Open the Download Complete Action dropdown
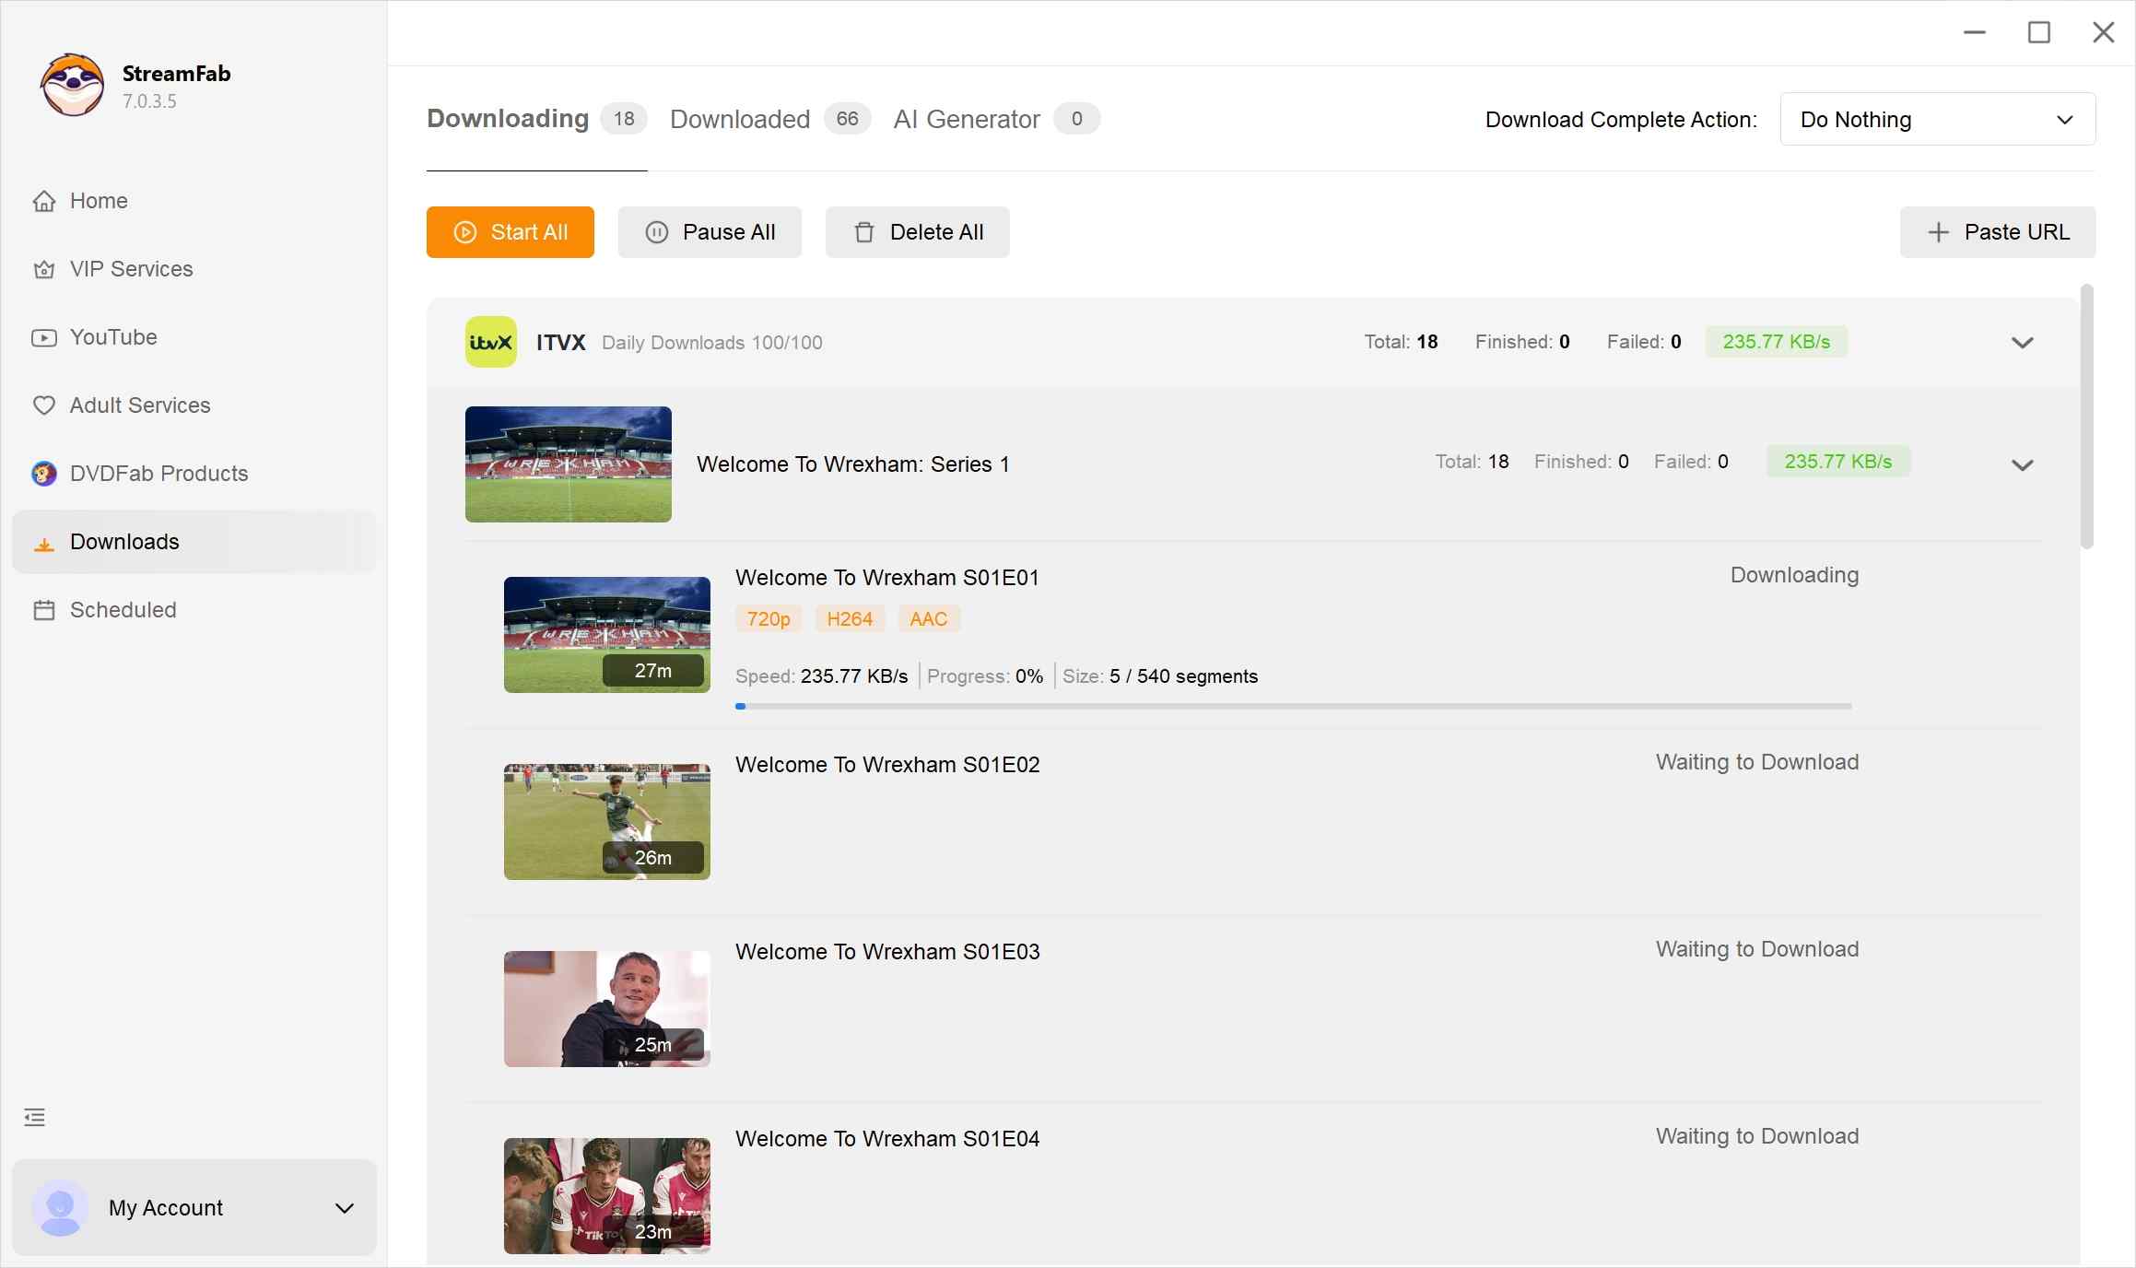The image size is (2136, 1268). coord(1938,119)
